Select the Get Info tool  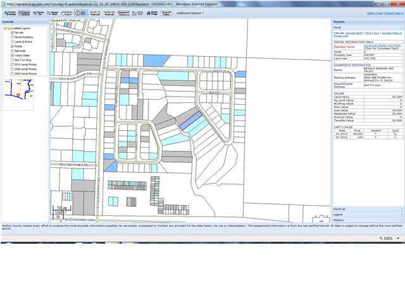click(x=81, y=13)
